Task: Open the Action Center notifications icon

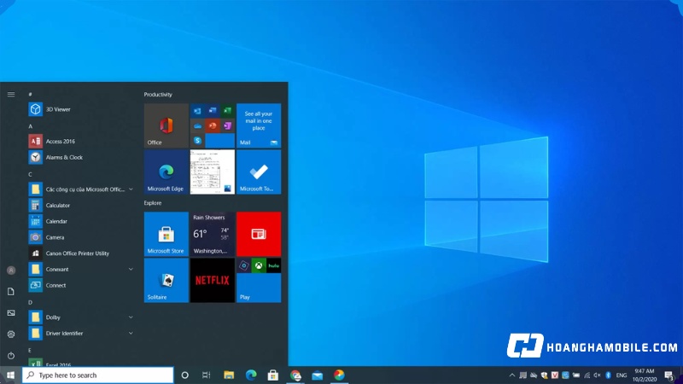Action: tap(669, 375)
